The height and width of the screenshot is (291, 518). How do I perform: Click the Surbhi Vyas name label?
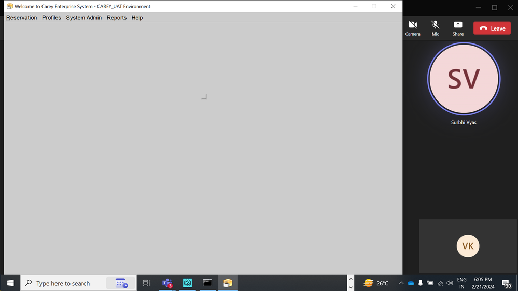click(464, 122)
